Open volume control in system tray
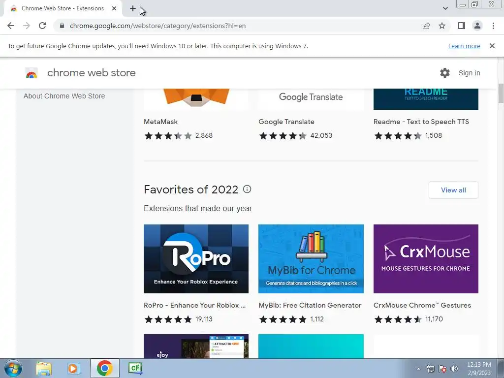 pyautogui.click(x=454, y=369)
